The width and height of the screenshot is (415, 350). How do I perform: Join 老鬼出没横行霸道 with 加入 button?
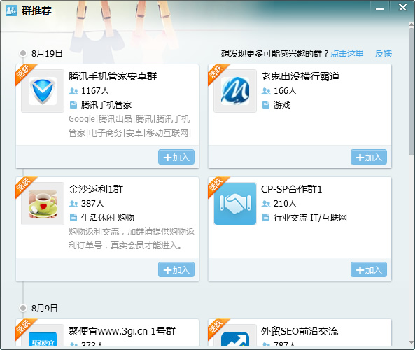369,157
